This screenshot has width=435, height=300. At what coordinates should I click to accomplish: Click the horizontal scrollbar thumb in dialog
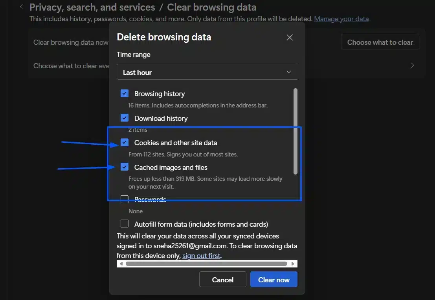click(x=206, y=264)
